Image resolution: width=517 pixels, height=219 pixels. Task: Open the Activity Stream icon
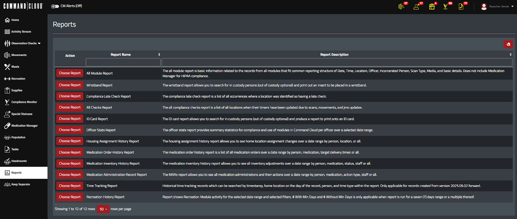pos(7,32)
